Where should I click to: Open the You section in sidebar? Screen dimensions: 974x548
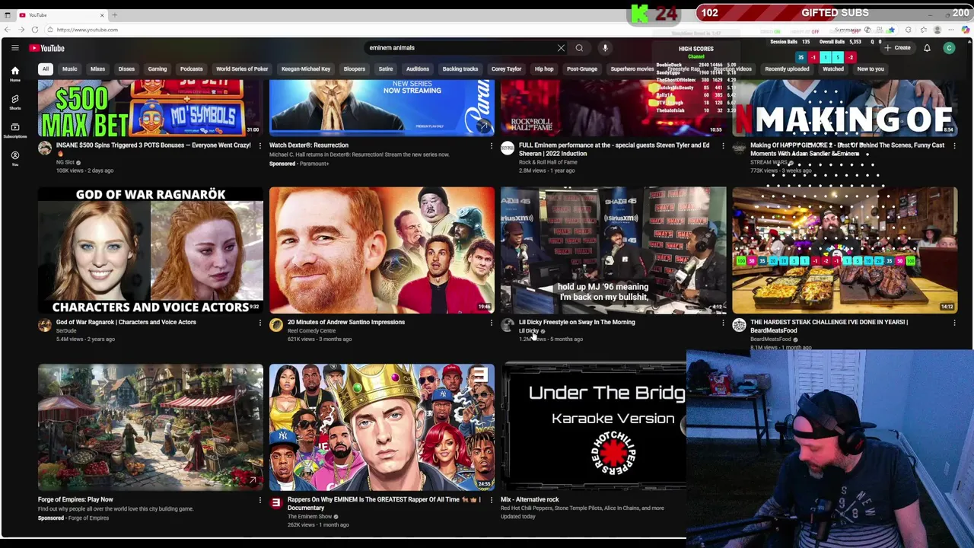14,158
